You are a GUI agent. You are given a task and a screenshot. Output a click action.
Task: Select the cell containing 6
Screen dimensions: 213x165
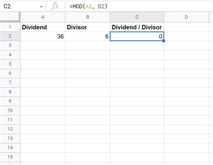click(88, 36)
